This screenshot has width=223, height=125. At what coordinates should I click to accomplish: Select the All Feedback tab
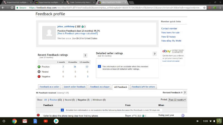(121, 87)
